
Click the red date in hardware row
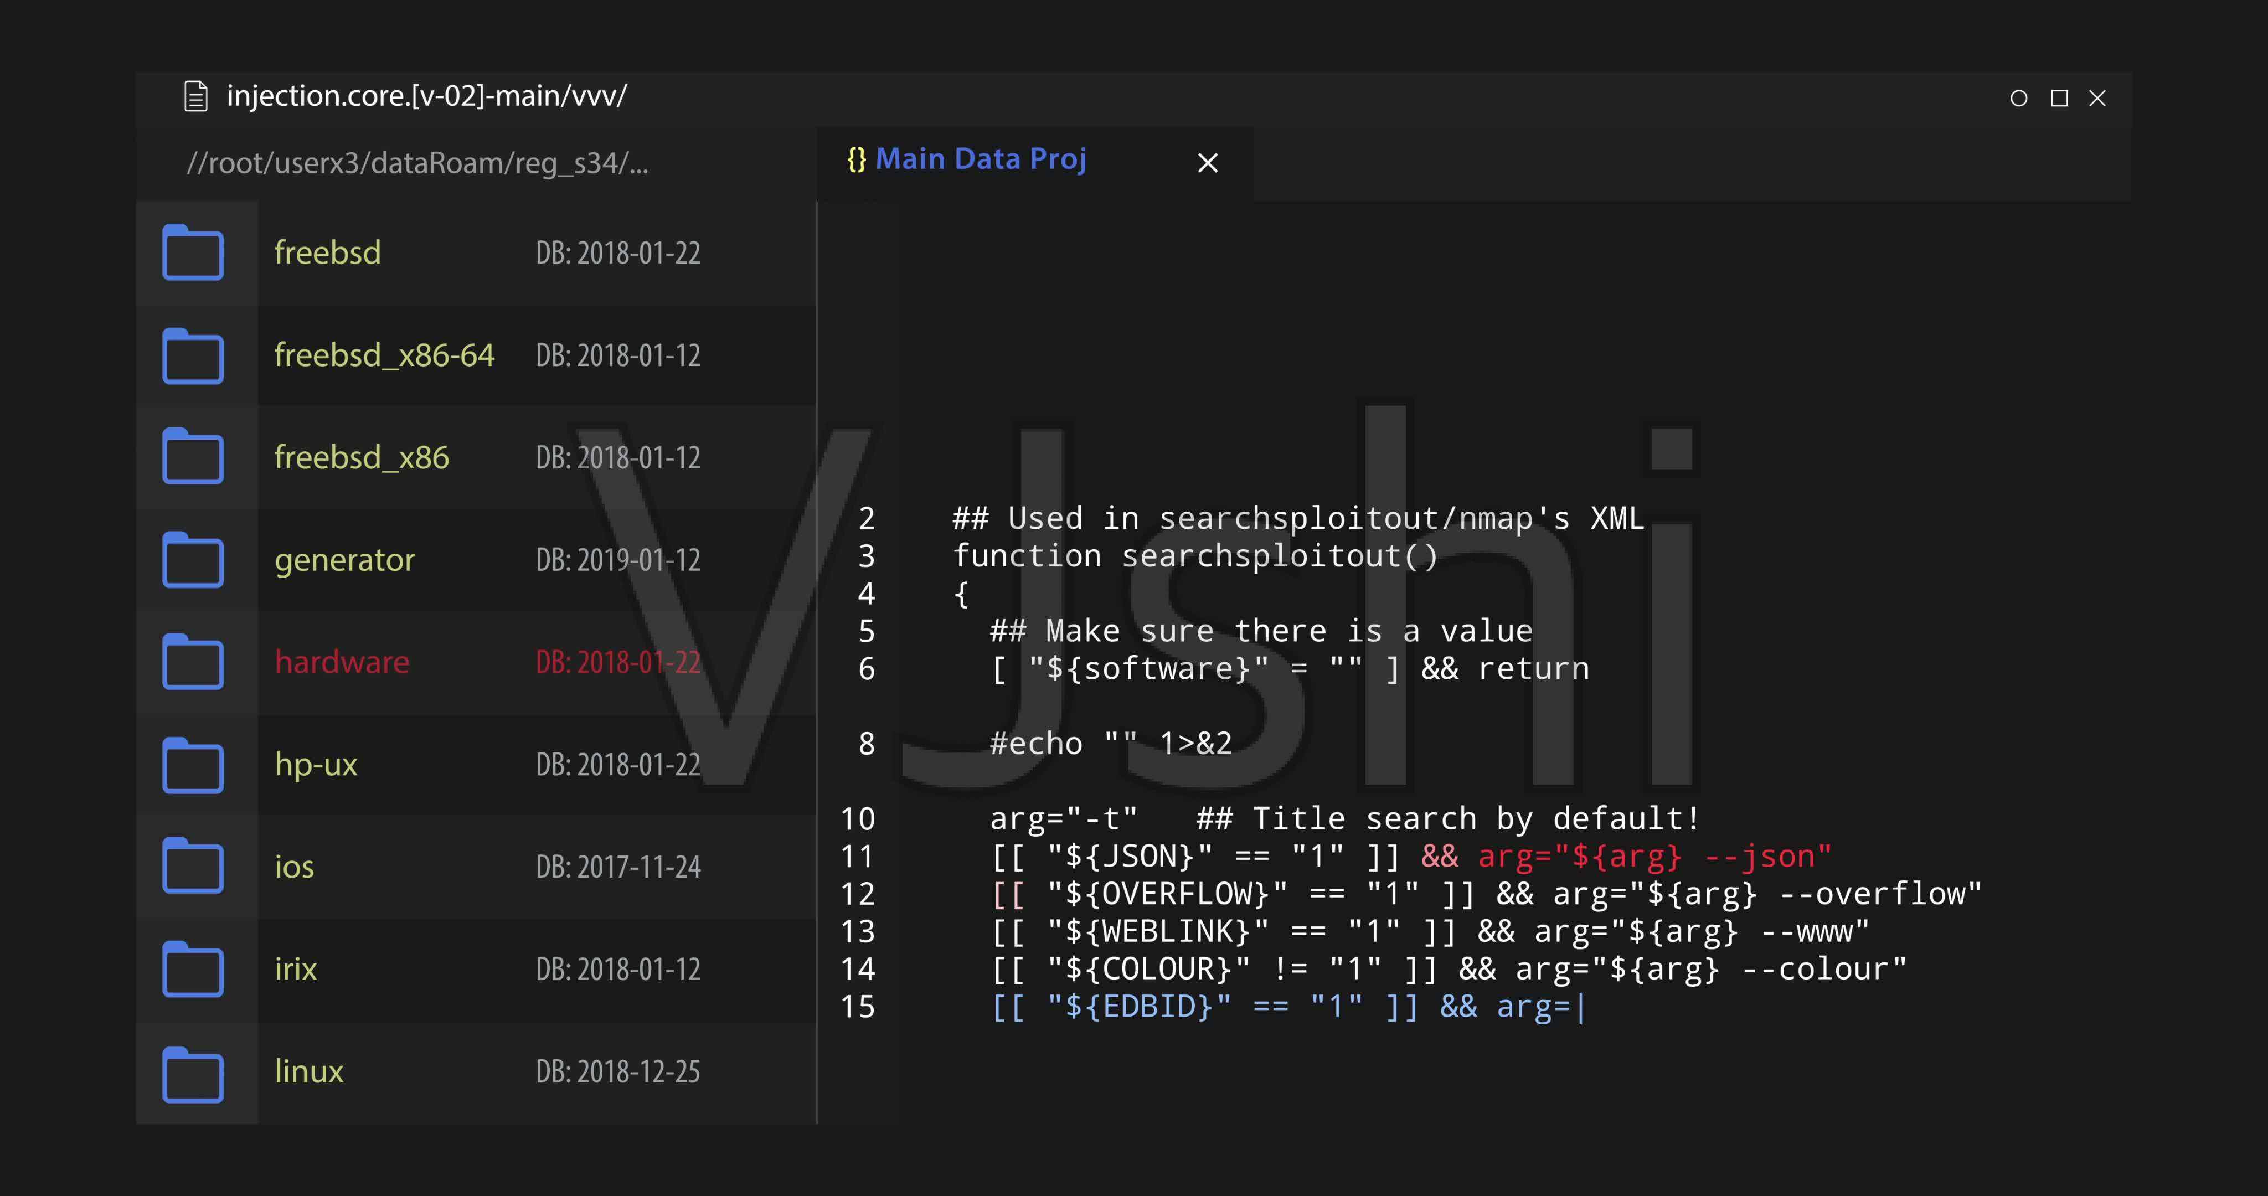pyautogui.click(x=618, y=662)
